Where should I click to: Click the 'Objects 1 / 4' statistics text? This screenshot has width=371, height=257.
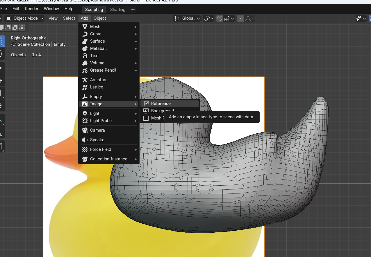coord(26,55)
